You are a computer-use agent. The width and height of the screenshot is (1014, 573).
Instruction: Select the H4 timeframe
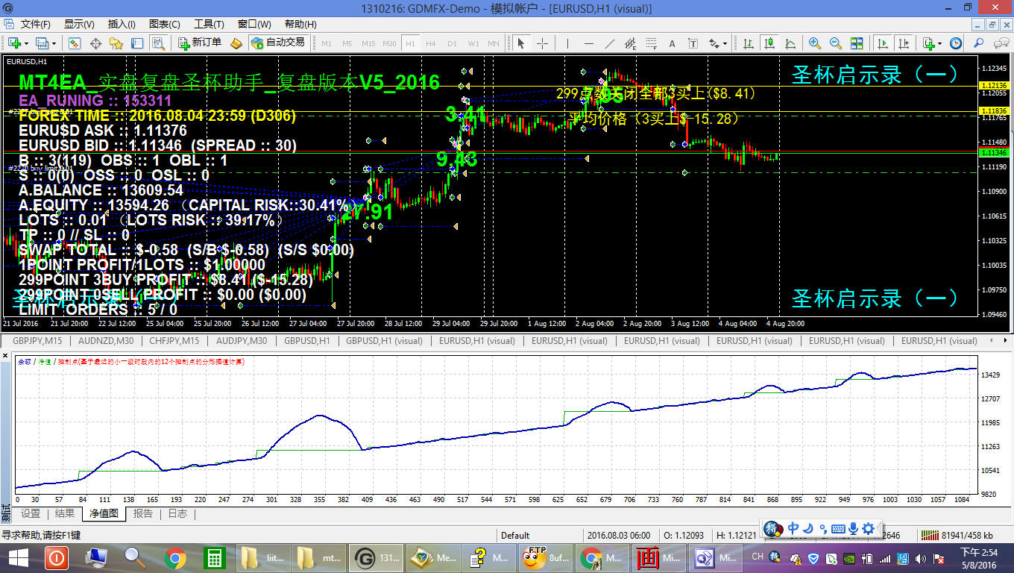coord(431,43)
